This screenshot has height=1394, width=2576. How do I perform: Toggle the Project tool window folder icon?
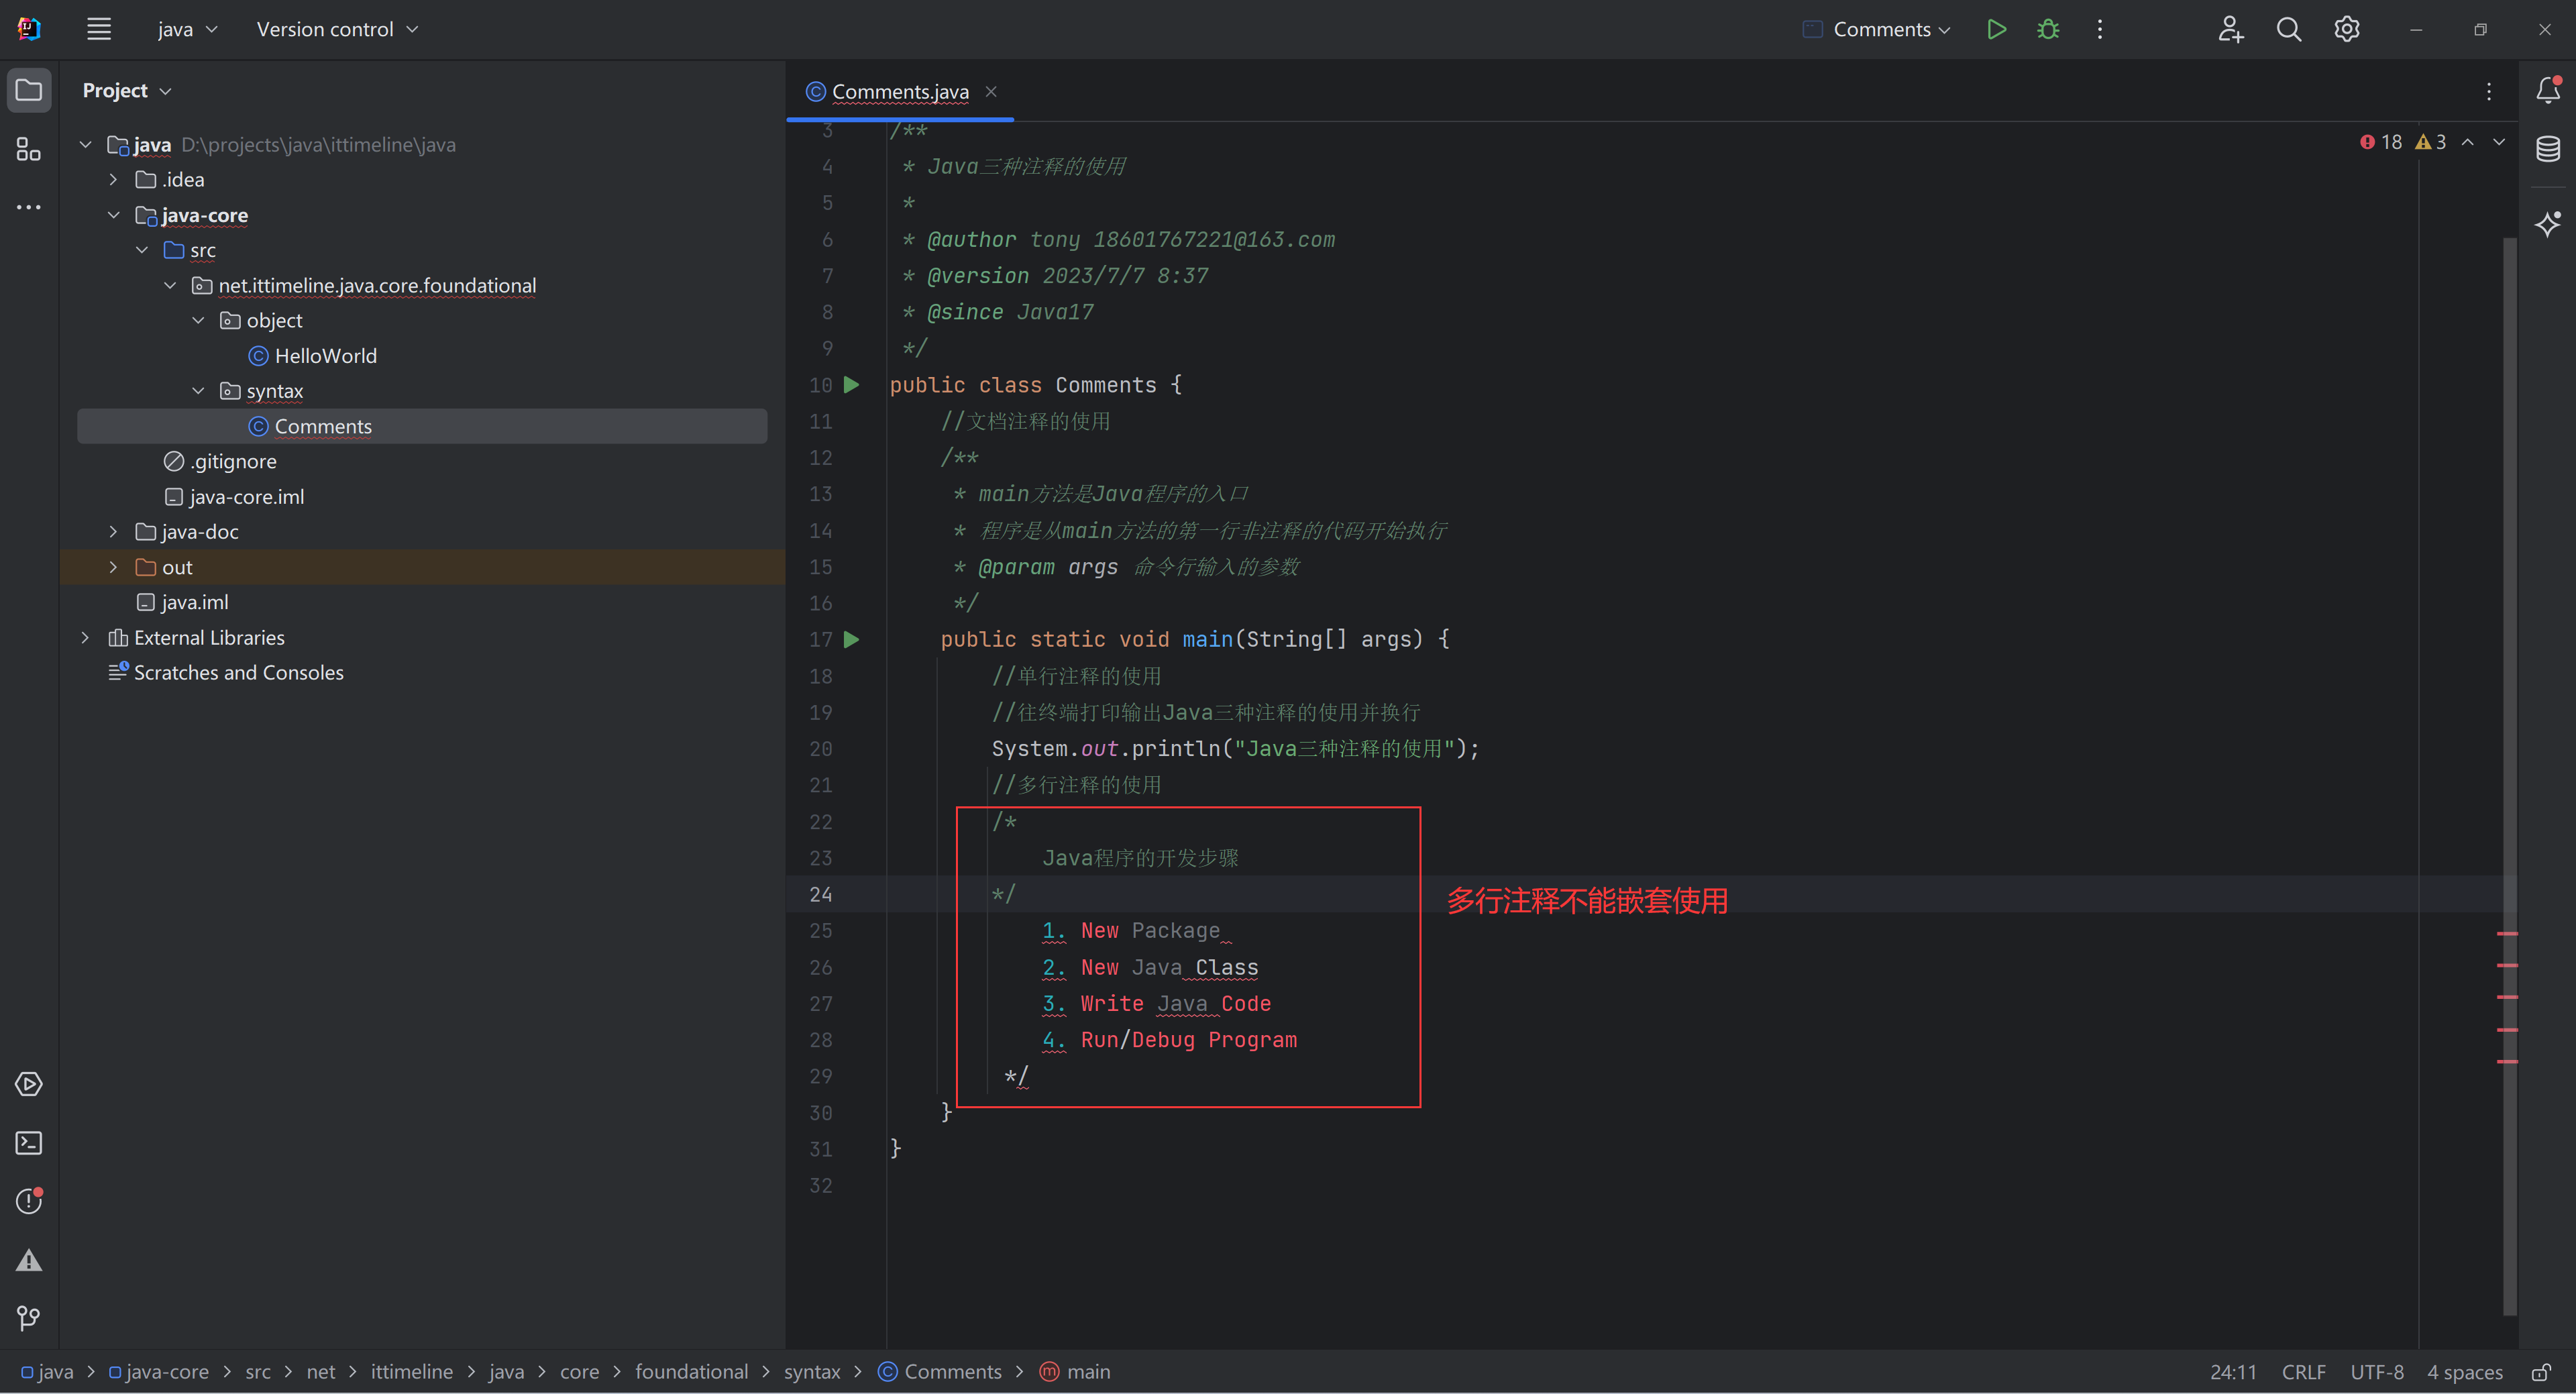tap(29, 90)
